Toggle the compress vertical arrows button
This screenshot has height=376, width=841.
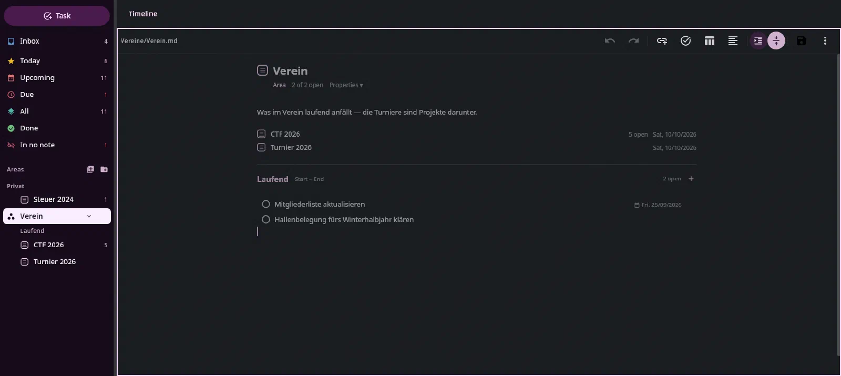click(776, 41)
